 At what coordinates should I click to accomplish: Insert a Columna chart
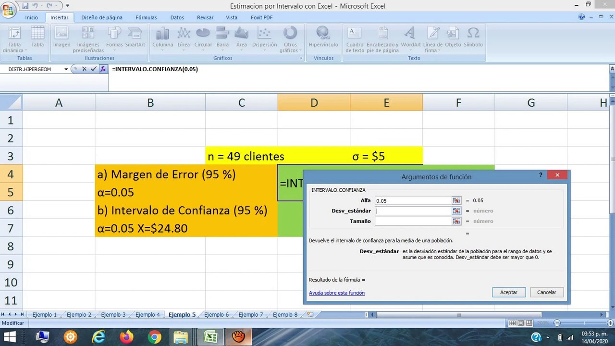(162, 38)
